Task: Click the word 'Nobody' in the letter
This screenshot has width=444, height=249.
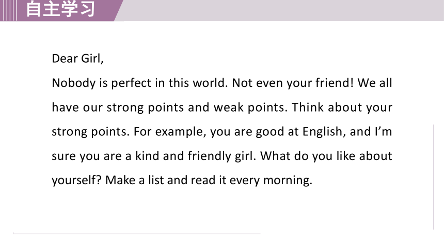Action: pos(74,83)
